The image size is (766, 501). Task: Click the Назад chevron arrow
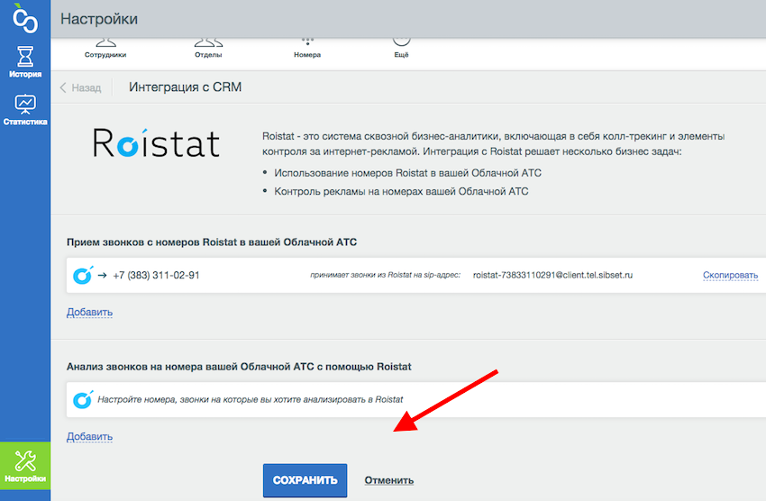click(x=63, y=88)
